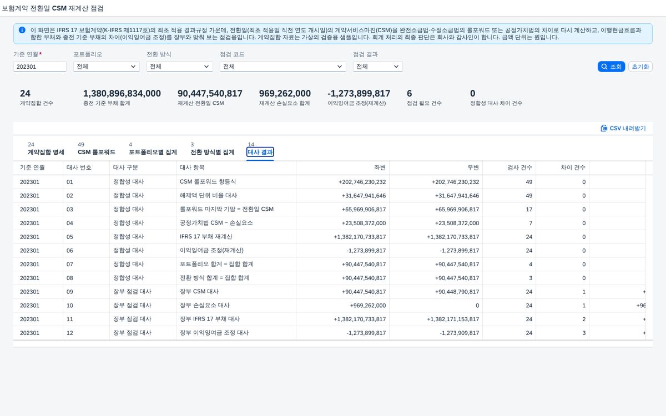Screen dimensions: 666x416
Task: Click the 검사 건수 column header
Action: click(509, 168)
